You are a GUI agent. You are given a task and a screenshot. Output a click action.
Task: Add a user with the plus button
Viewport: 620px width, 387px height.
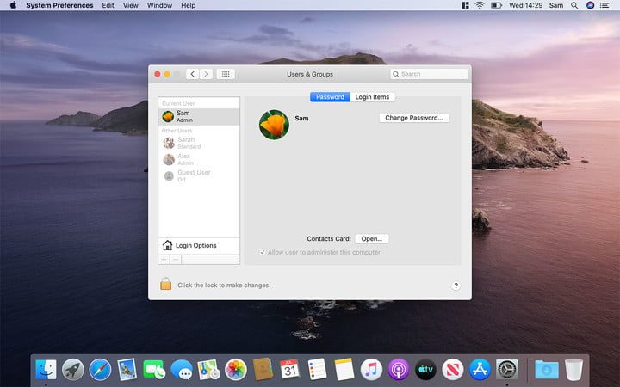[164, 259]
